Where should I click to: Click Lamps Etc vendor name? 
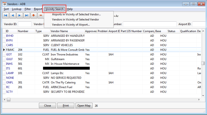[x=57, y=73]
